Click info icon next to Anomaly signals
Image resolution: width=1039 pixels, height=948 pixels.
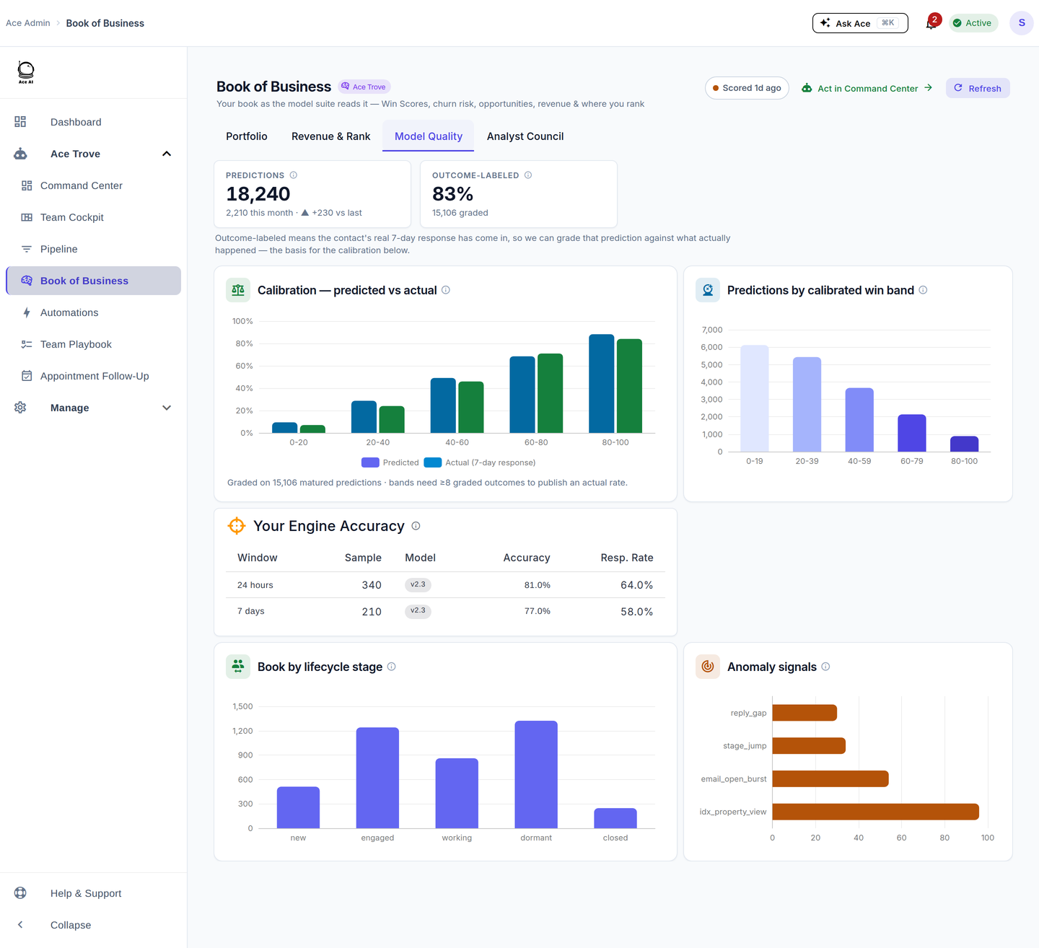tap(825, 667)
